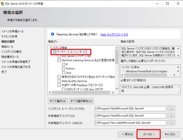This screenshot has width=183, height=140.
Task: Uncheck the データベース エンジン サービス checkbox
Action: [x=55, y=52]
